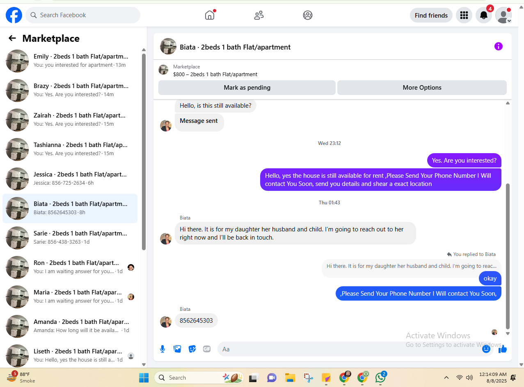The width and height of the screenshot is (524, 387).
Task: Open Emily conversation in list
Action: click(x=70, y=61)
